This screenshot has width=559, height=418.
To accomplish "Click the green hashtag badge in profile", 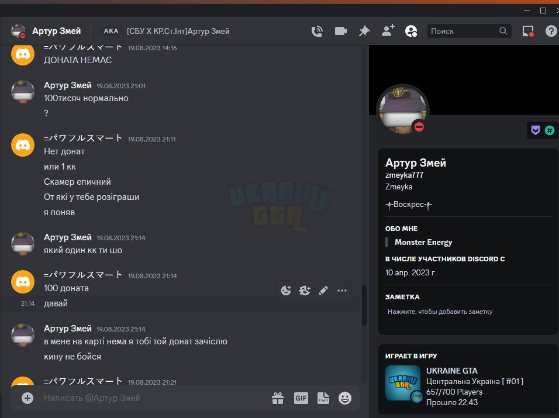I will pyautogui.click(x=550, y=130).
